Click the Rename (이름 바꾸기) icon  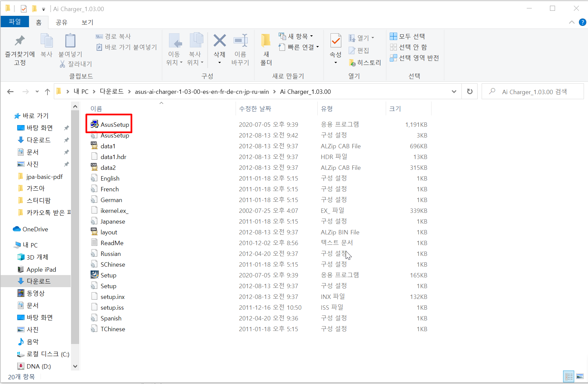(240, 41)
